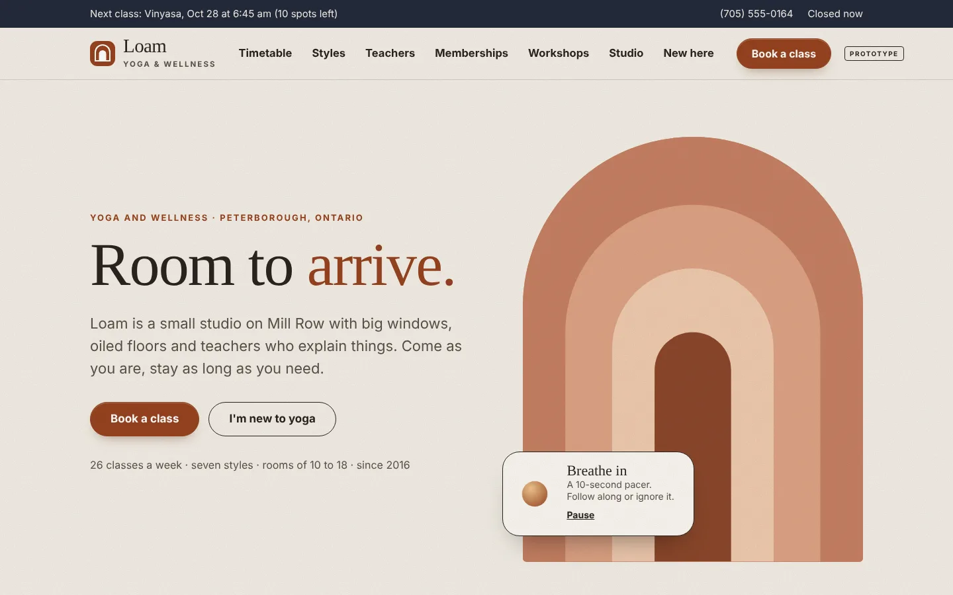
Task: Open the New here nav link
Action: point(688,53)
